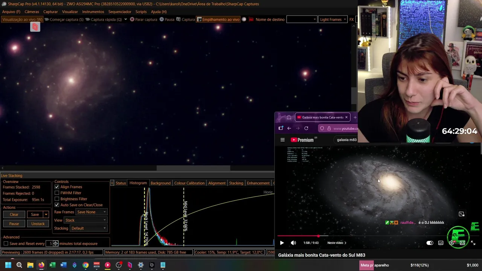Open Google Chrome from taskbar

click(85, 265)
